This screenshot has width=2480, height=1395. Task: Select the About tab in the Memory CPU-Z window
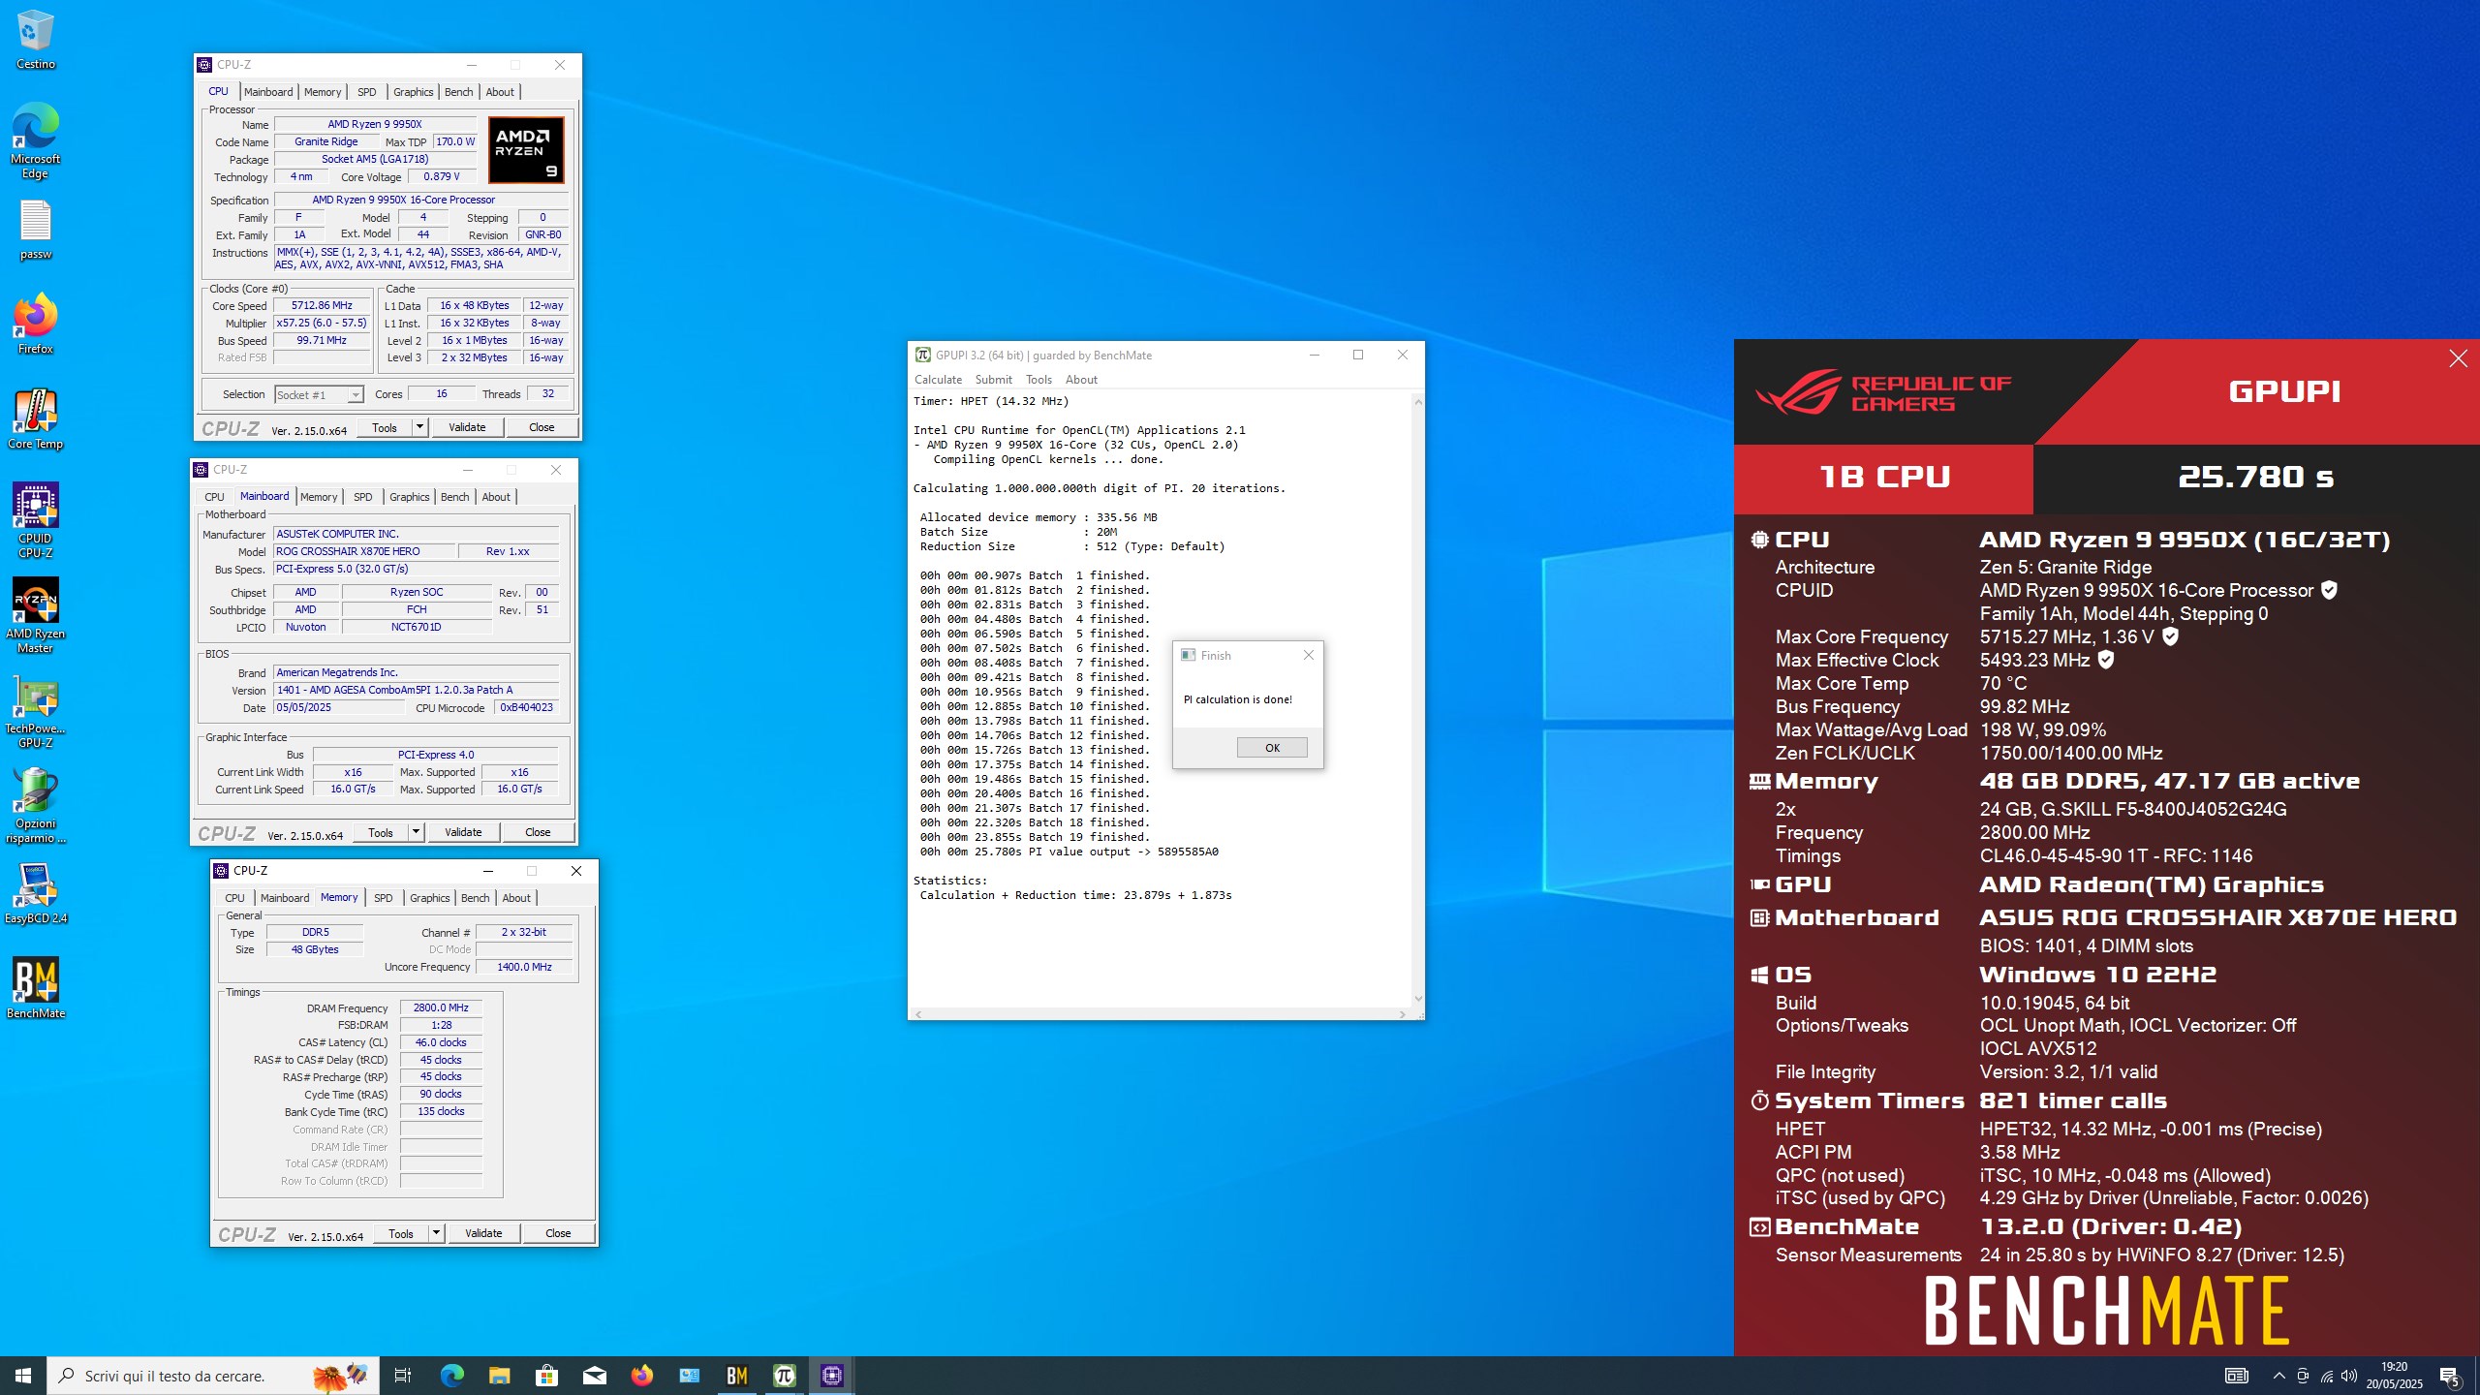click(516, 898)
